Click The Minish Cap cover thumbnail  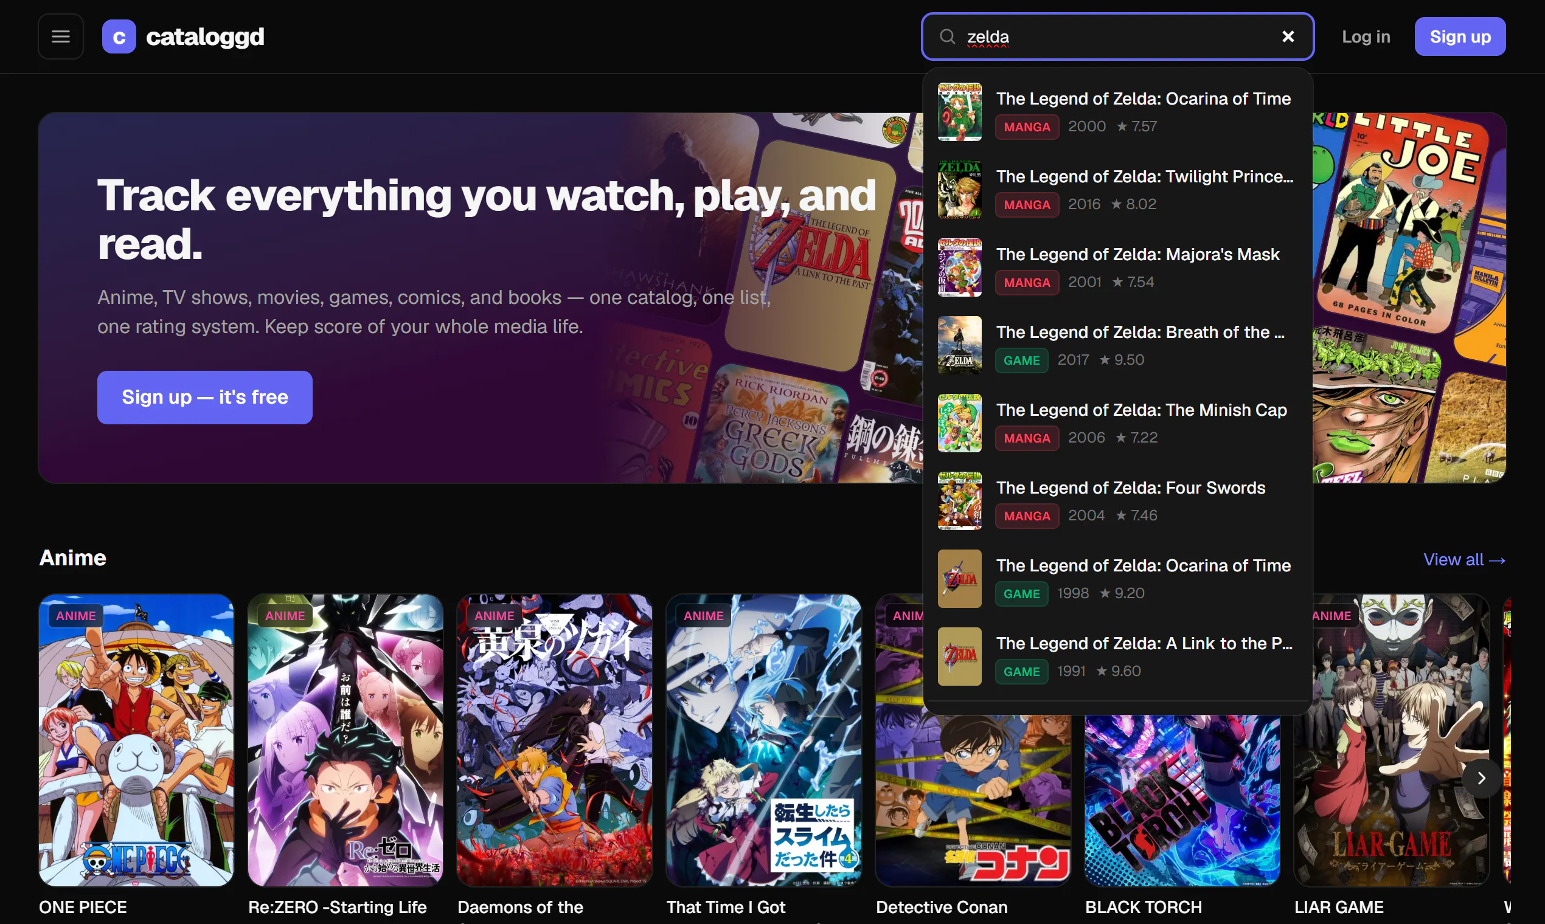pos(959,423)
